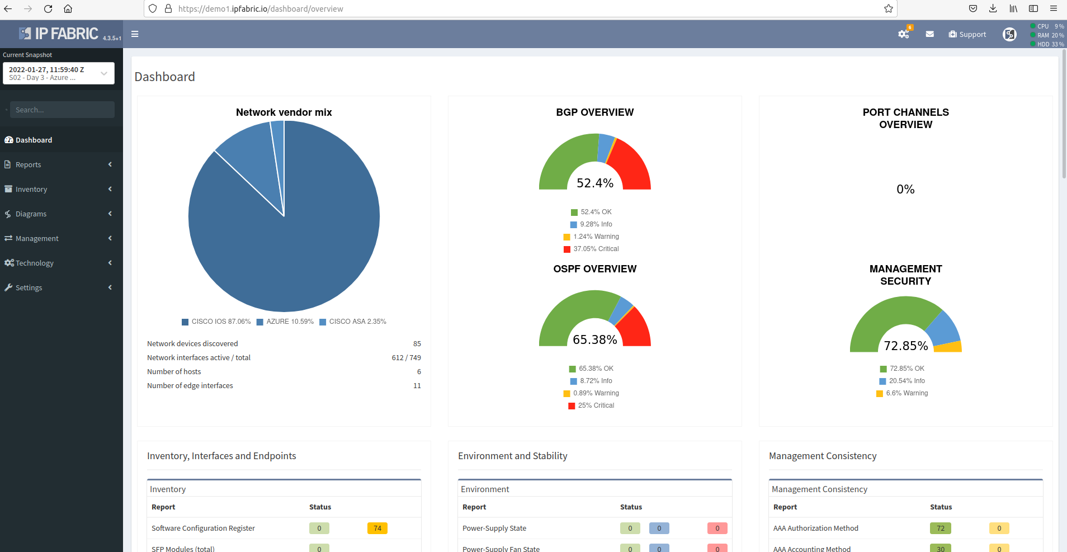
Task: Click Power-Supply State report name
Action: tap(494, 528)
